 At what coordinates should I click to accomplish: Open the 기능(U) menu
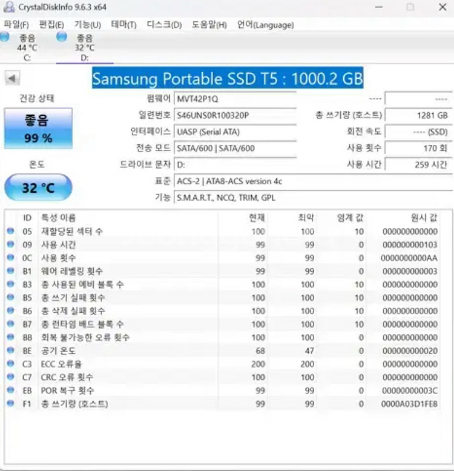88,25
